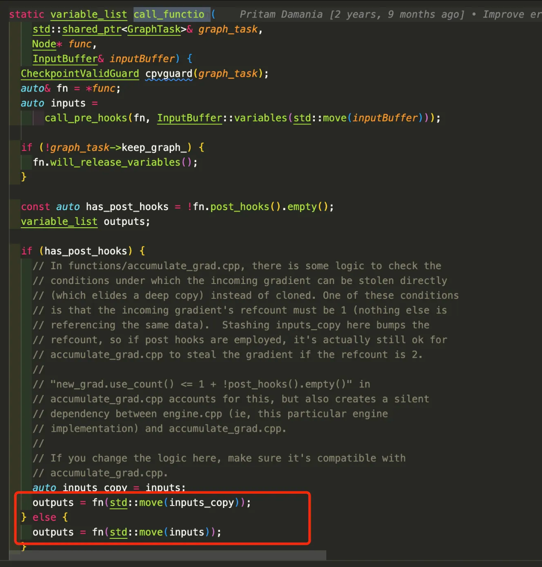This screenshot has width=542, height=567.
Task: Click the 'if (has_post_hooks) {' condition
Action: [x=83, y=251]
